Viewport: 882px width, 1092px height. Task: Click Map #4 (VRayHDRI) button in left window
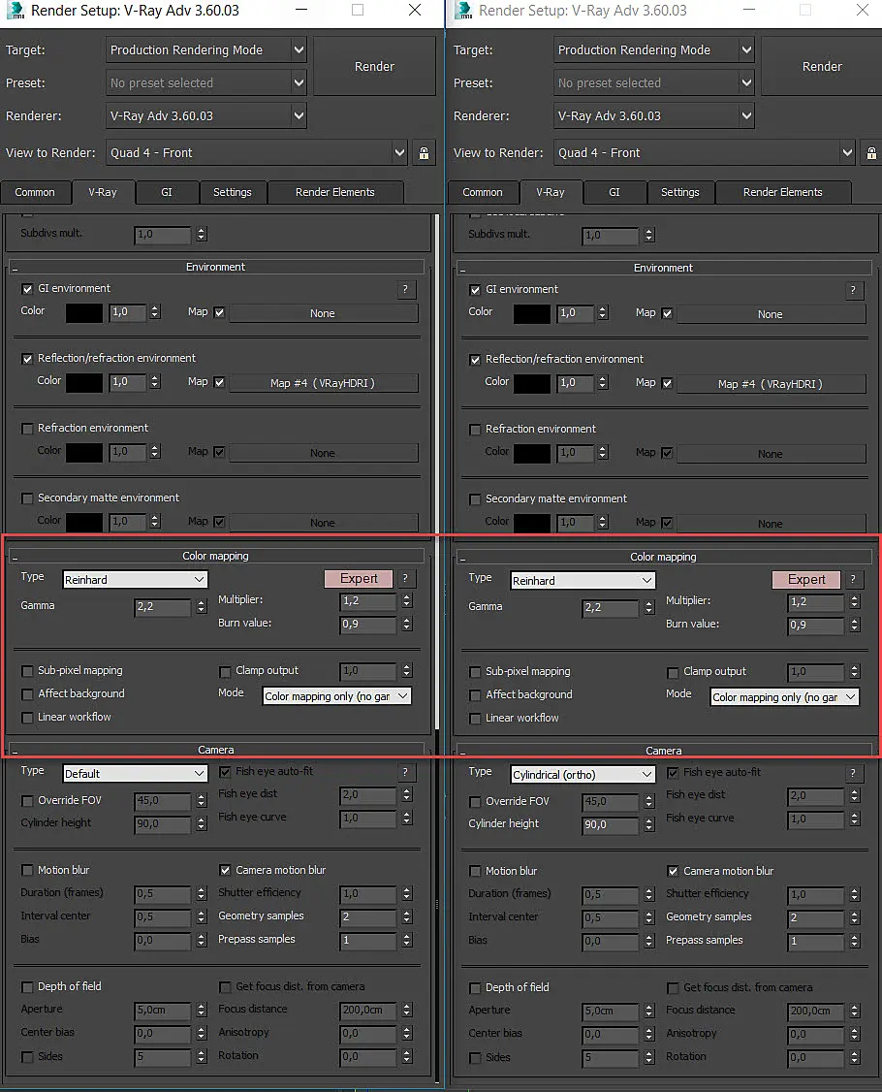tap(323, 383)
